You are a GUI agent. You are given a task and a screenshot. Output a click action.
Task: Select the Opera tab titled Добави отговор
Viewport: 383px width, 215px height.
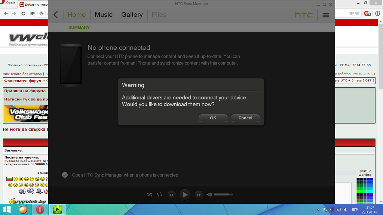(33, 4)
